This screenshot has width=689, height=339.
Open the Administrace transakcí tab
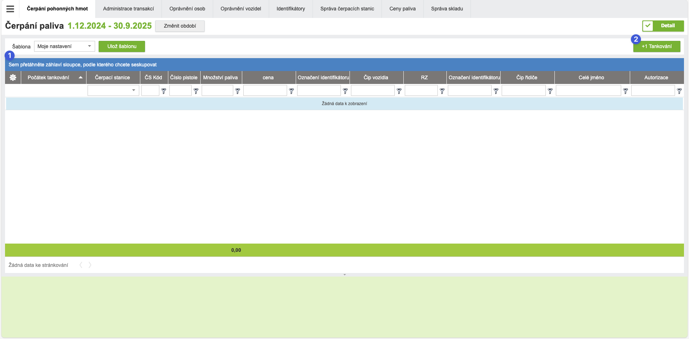click(x=128, y=9)
